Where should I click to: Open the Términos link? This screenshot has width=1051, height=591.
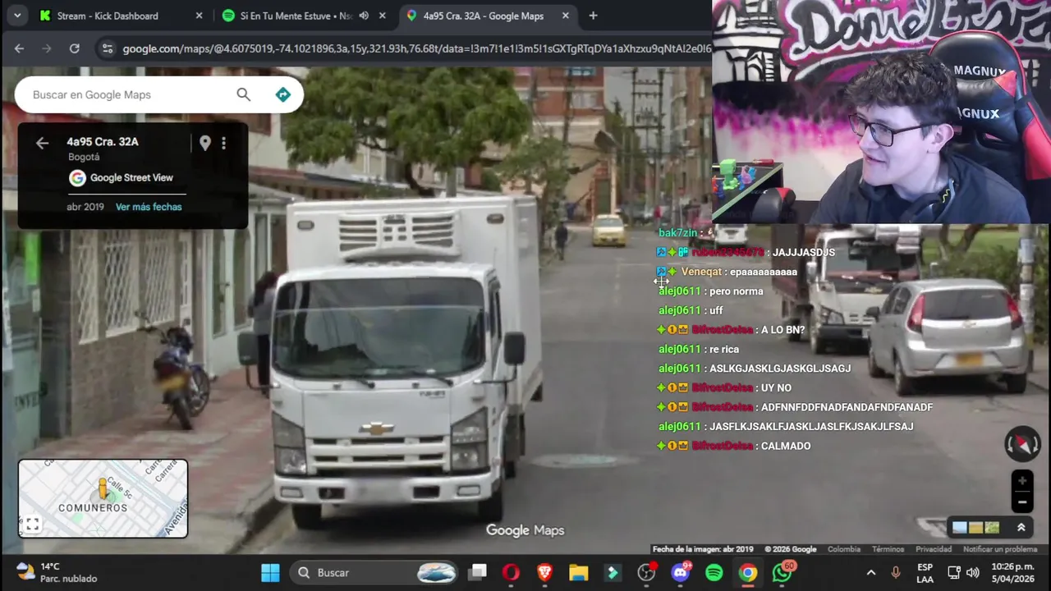pyautogui.click(x=888, y=549)
